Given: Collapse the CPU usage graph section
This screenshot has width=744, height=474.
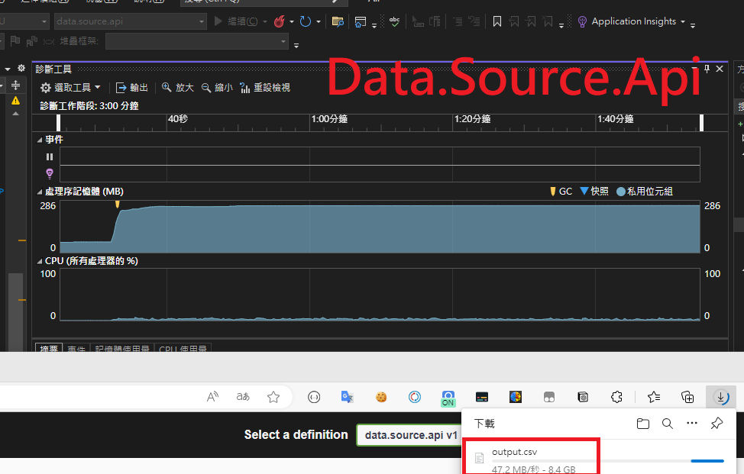Looking at the screenshot, I should pos(40,261).
